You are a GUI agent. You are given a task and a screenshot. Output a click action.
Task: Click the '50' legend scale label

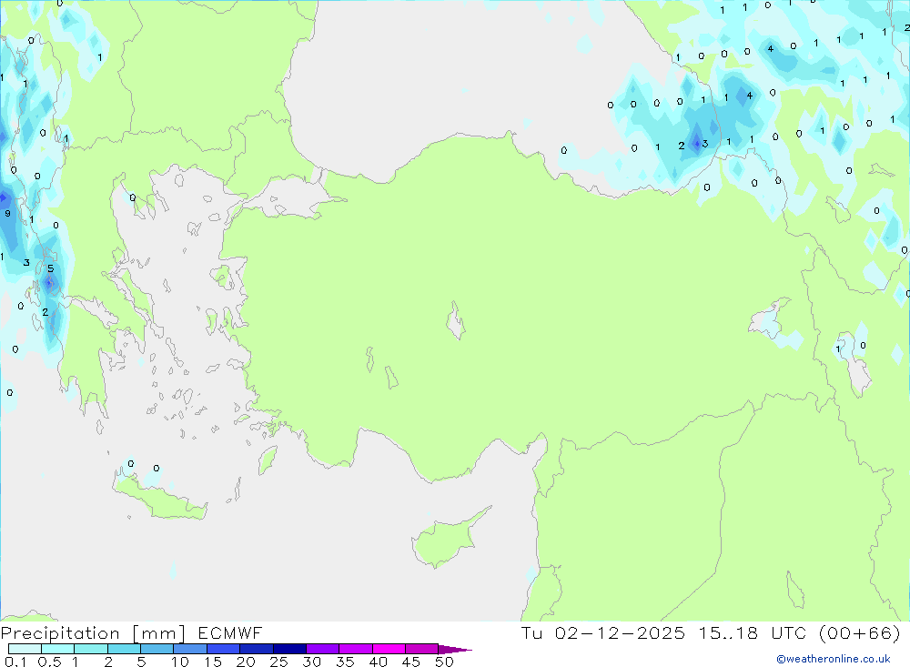click(x=445, y=662)
